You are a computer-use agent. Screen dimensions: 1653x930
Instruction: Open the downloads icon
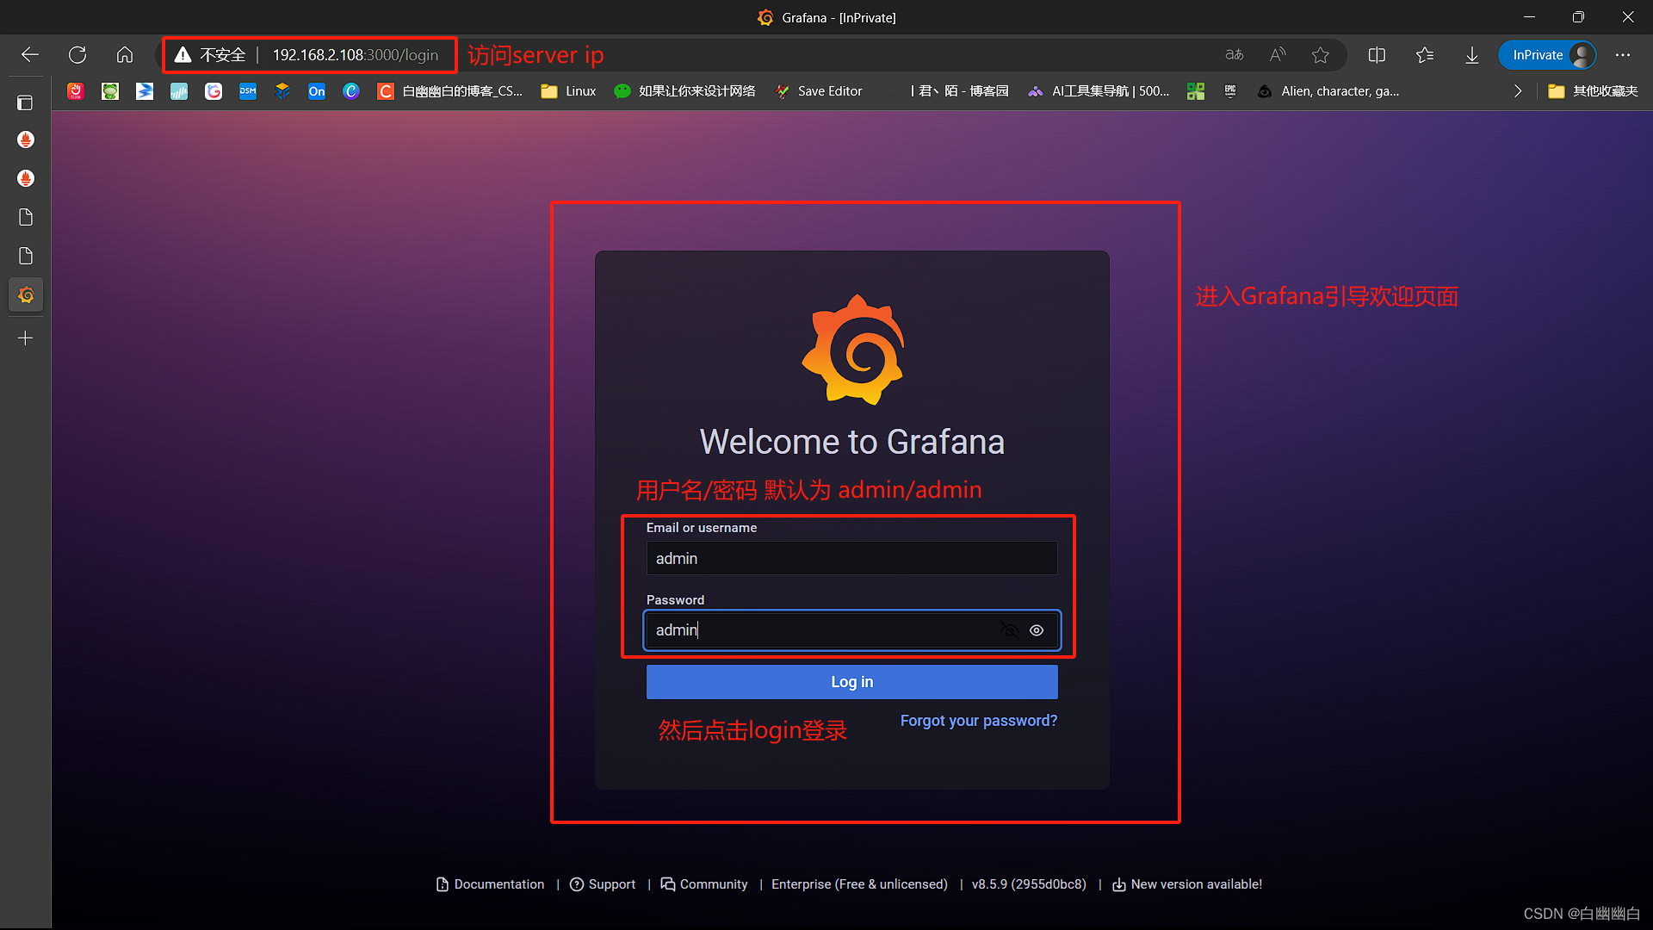click(x=1472, y=55)
